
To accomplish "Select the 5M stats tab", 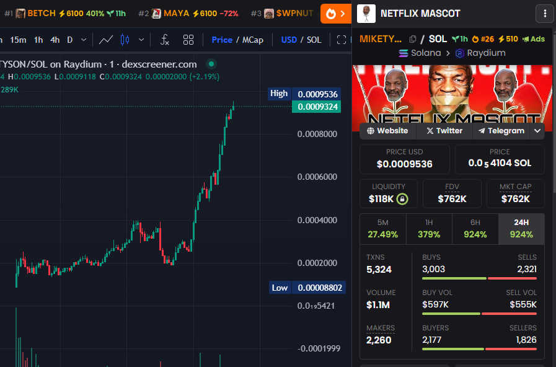I will (382, 229).
